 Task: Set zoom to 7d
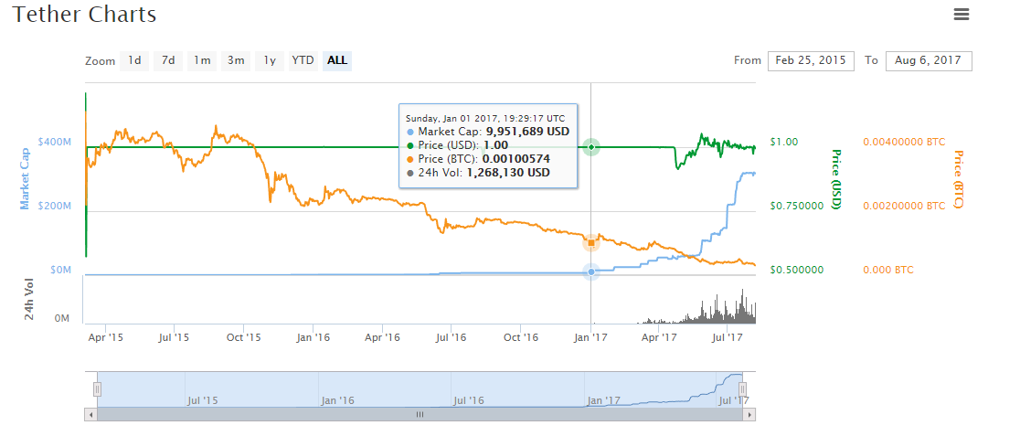tap(168, 60)
